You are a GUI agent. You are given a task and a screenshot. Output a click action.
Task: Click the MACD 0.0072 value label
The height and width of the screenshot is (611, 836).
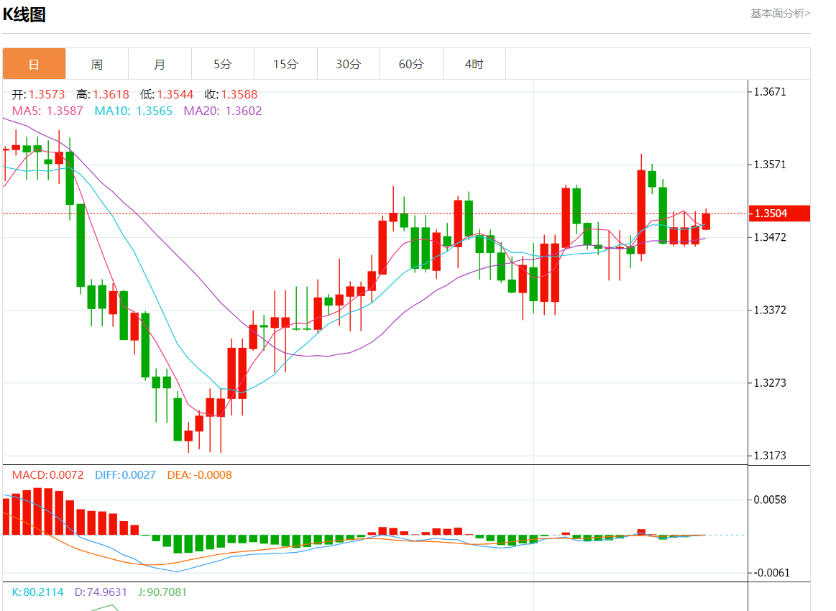(x=47, y=475)
